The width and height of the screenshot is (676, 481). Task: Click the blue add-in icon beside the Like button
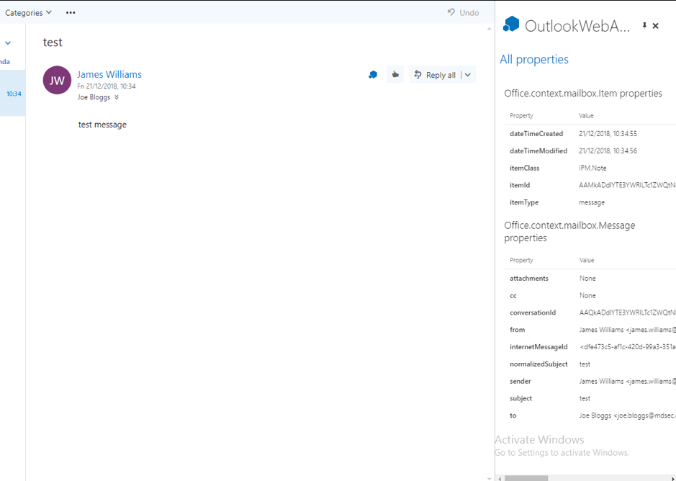pyautogui.click(x=373, y=75)
